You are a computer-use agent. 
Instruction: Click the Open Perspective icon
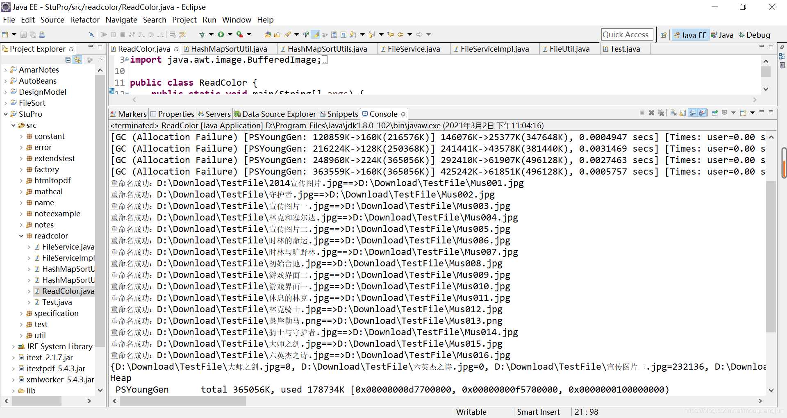[663, 35]
